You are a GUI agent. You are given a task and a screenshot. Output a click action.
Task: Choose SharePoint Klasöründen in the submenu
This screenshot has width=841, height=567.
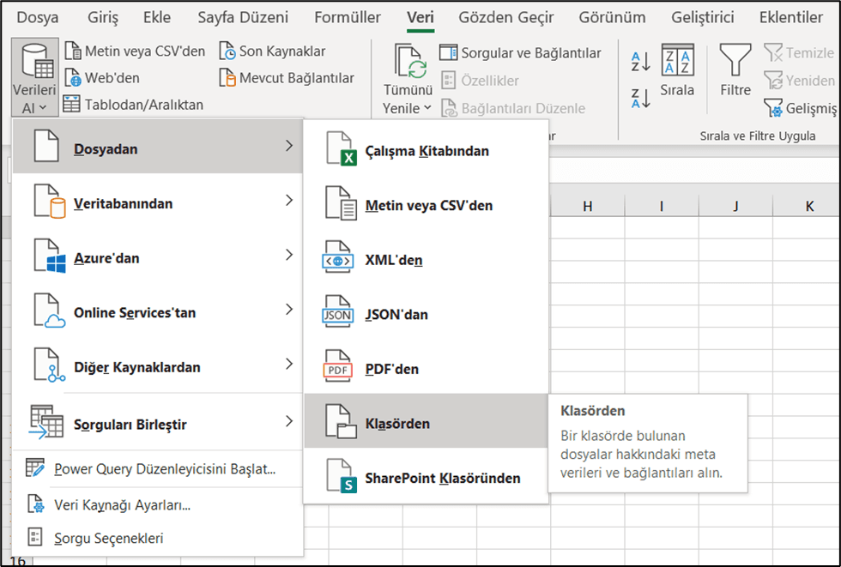[426, 476]
